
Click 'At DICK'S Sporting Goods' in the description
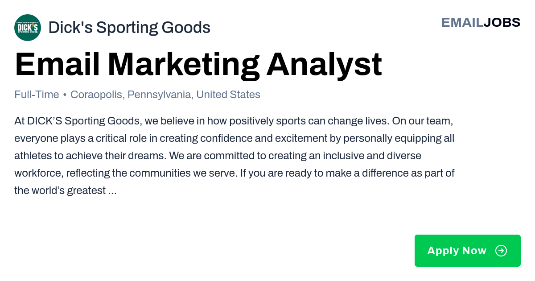click(x=78, y=121)
